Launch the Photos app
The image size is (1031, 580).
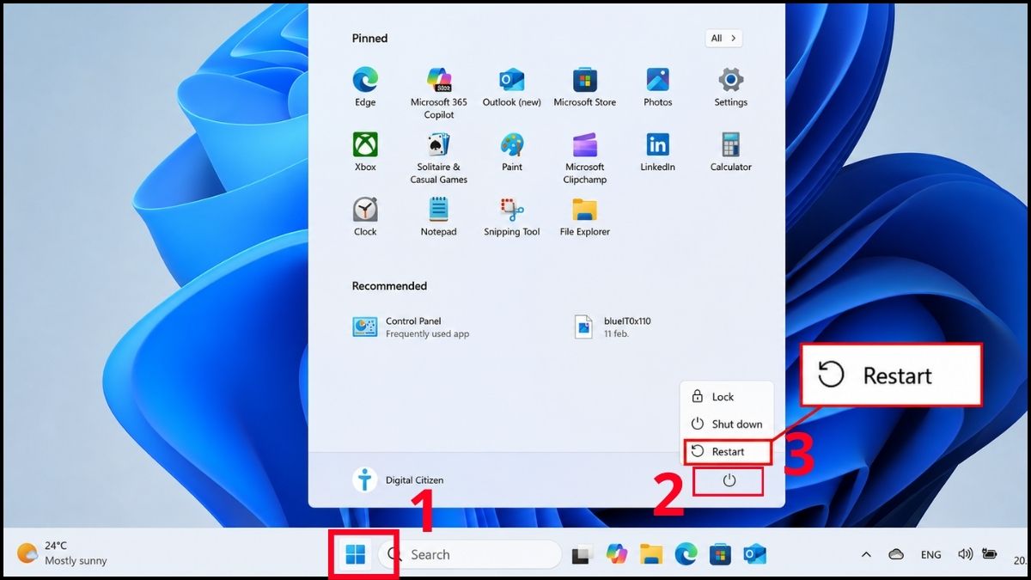pos(658,87)
